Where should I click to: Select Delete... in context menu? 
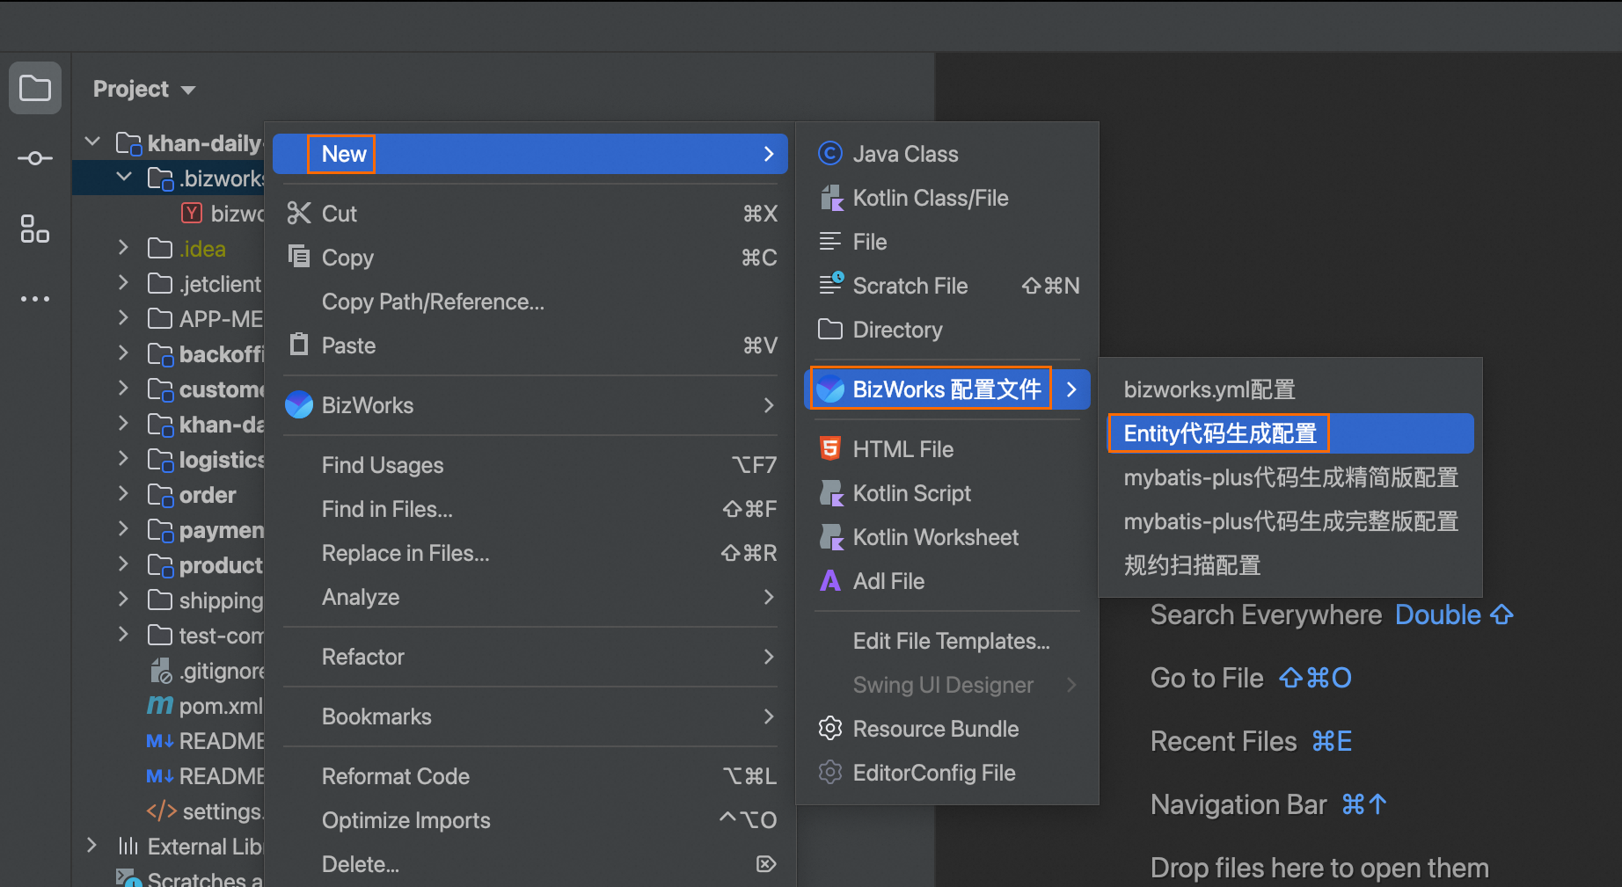click(530, 864)
